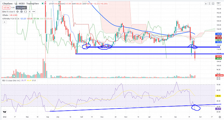224x120 pixels.
Task: Click the collapse pane arrows icon
Action: click(x=210, y=4)
